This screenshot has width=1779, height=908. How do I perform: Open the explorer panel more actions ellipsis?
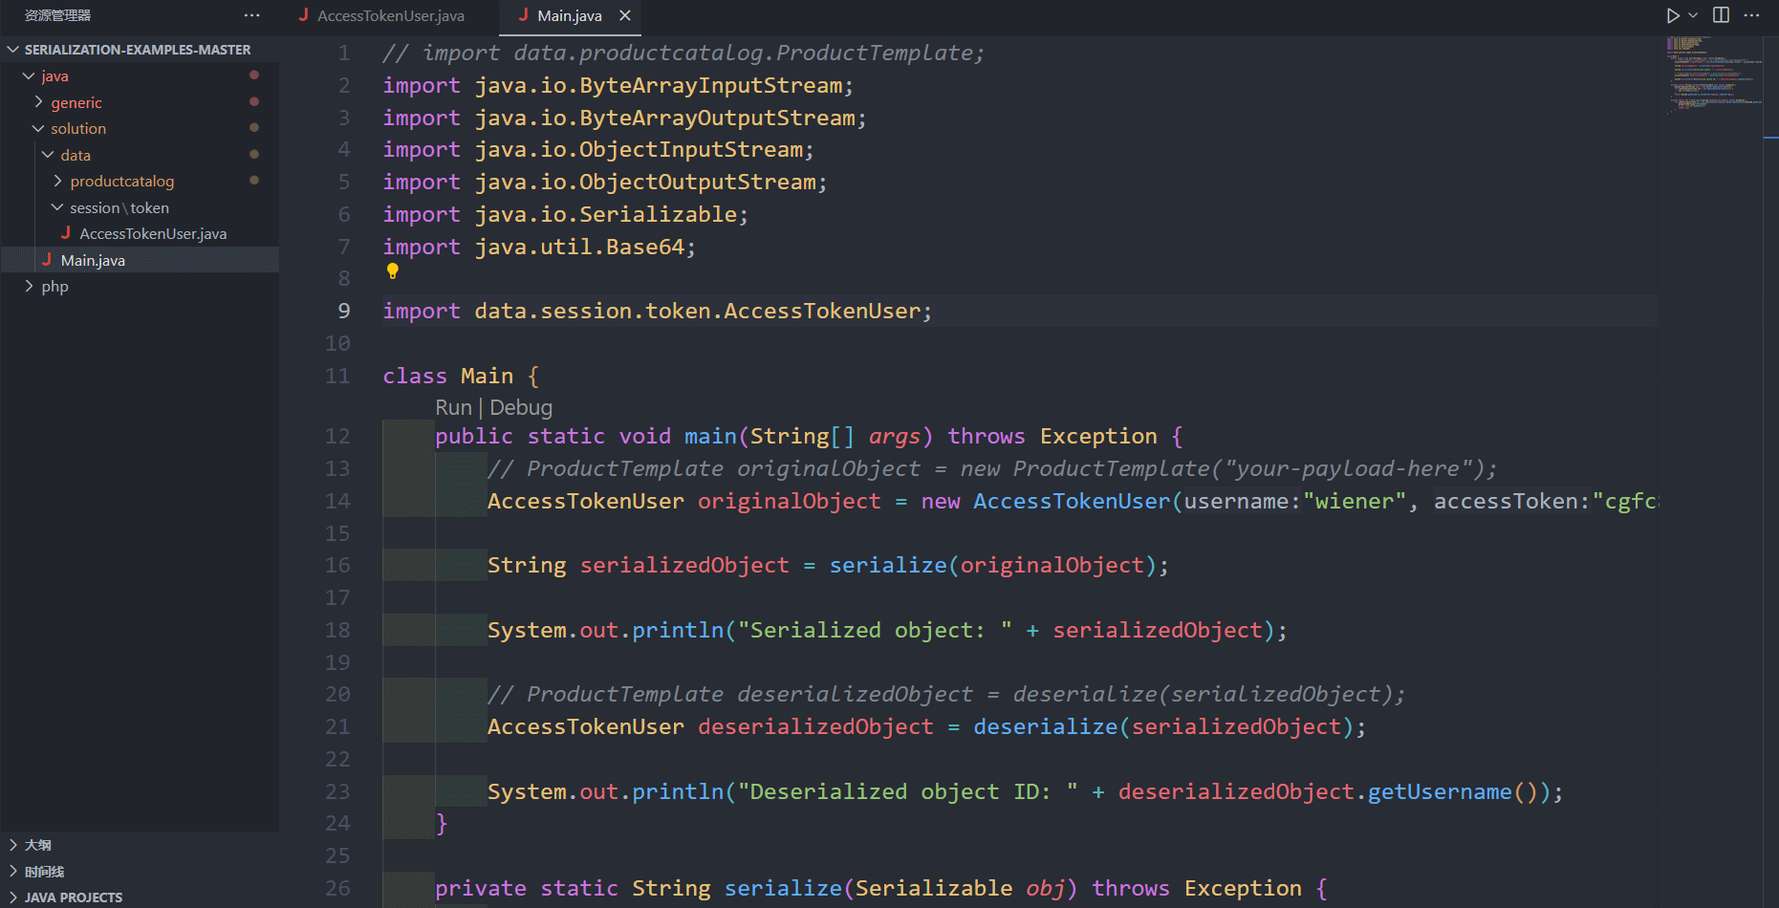point(251,15)
